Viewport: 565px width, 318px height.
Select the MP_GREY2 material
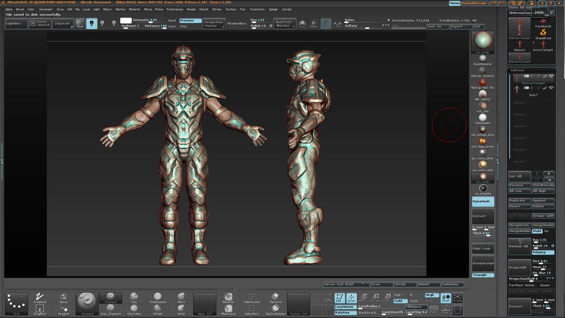482,95
